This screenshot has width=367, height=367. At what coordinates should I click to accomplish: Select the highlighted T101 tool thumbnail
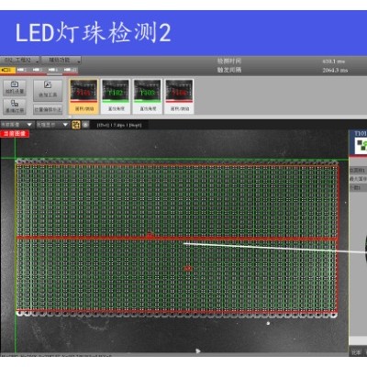click(x=83, y=96)
